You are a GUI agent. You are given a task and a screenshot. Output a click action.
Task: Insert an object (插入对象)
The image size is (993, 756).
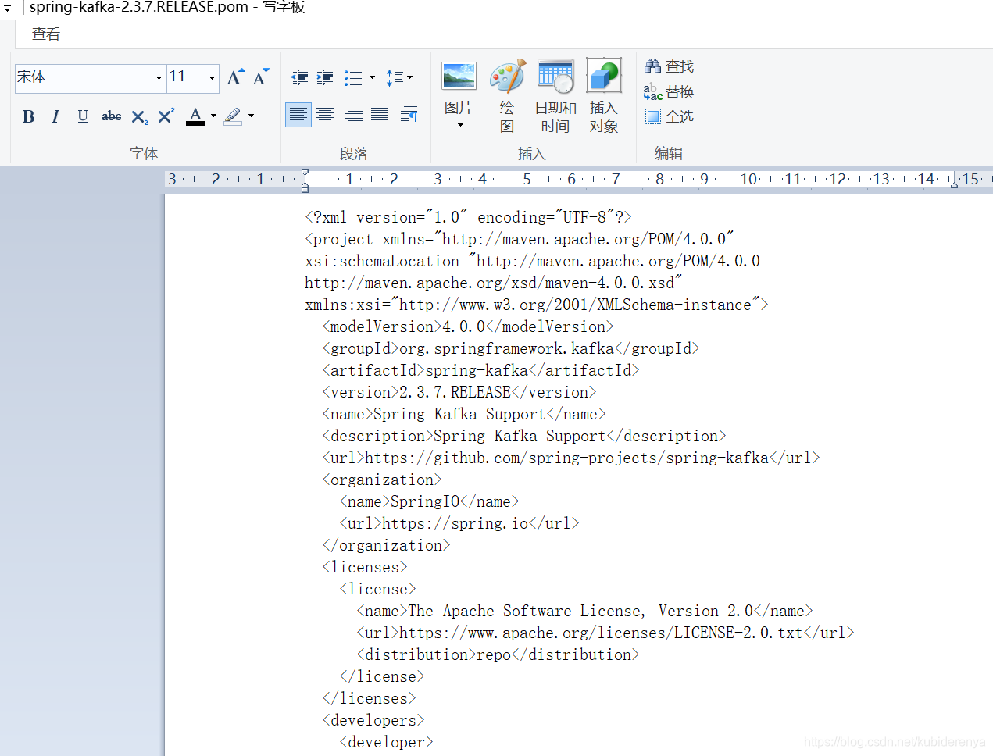click(x=603, y=95)
